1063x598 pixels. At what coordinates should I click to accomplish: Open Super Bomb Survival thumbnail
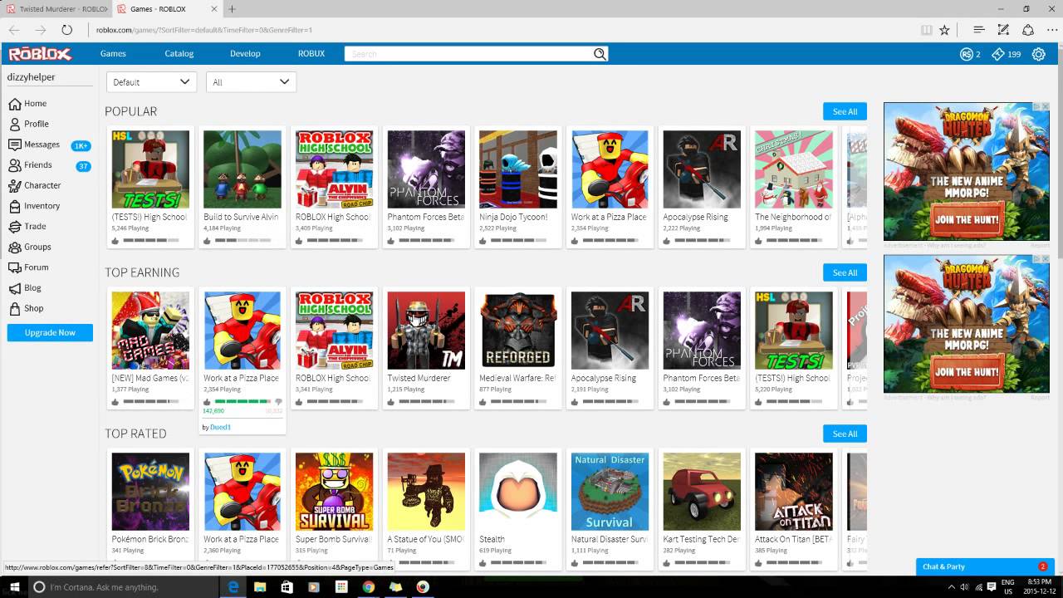(335, 492)
